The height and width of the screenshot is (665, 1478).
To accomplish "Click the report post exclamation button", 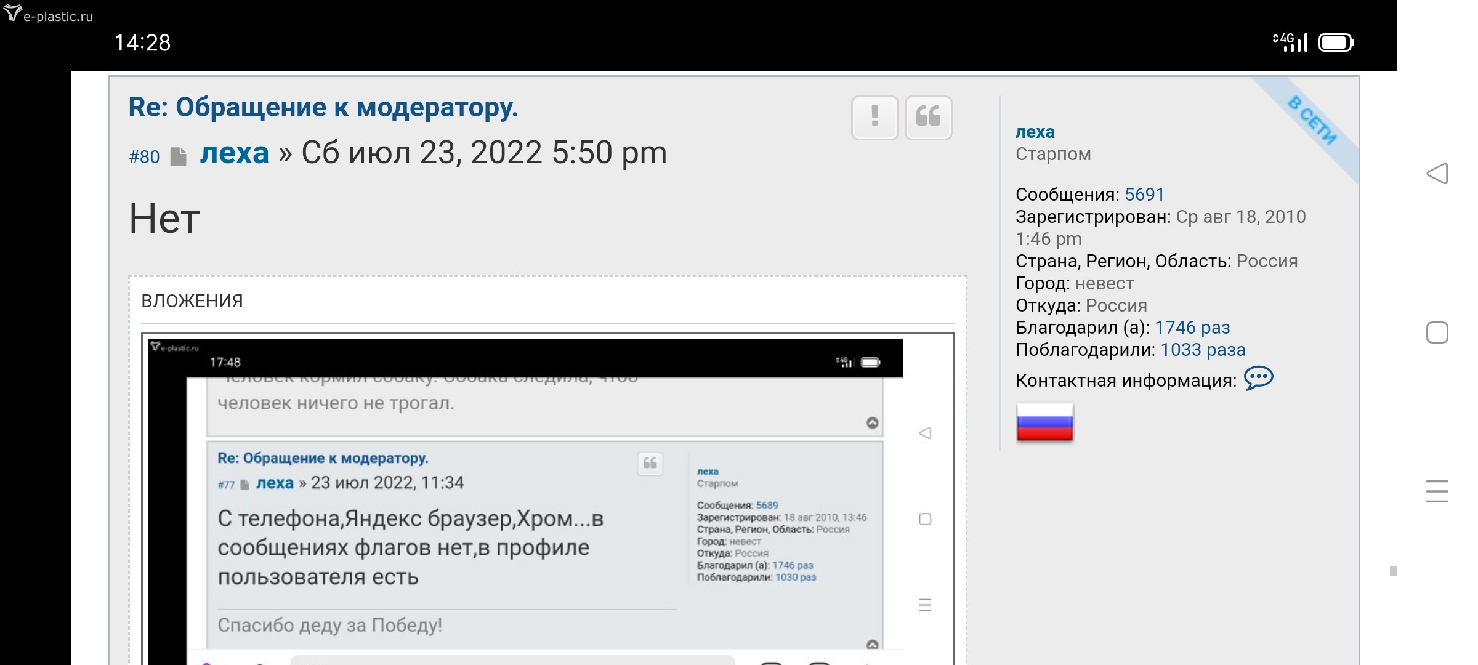I will 874,117.
